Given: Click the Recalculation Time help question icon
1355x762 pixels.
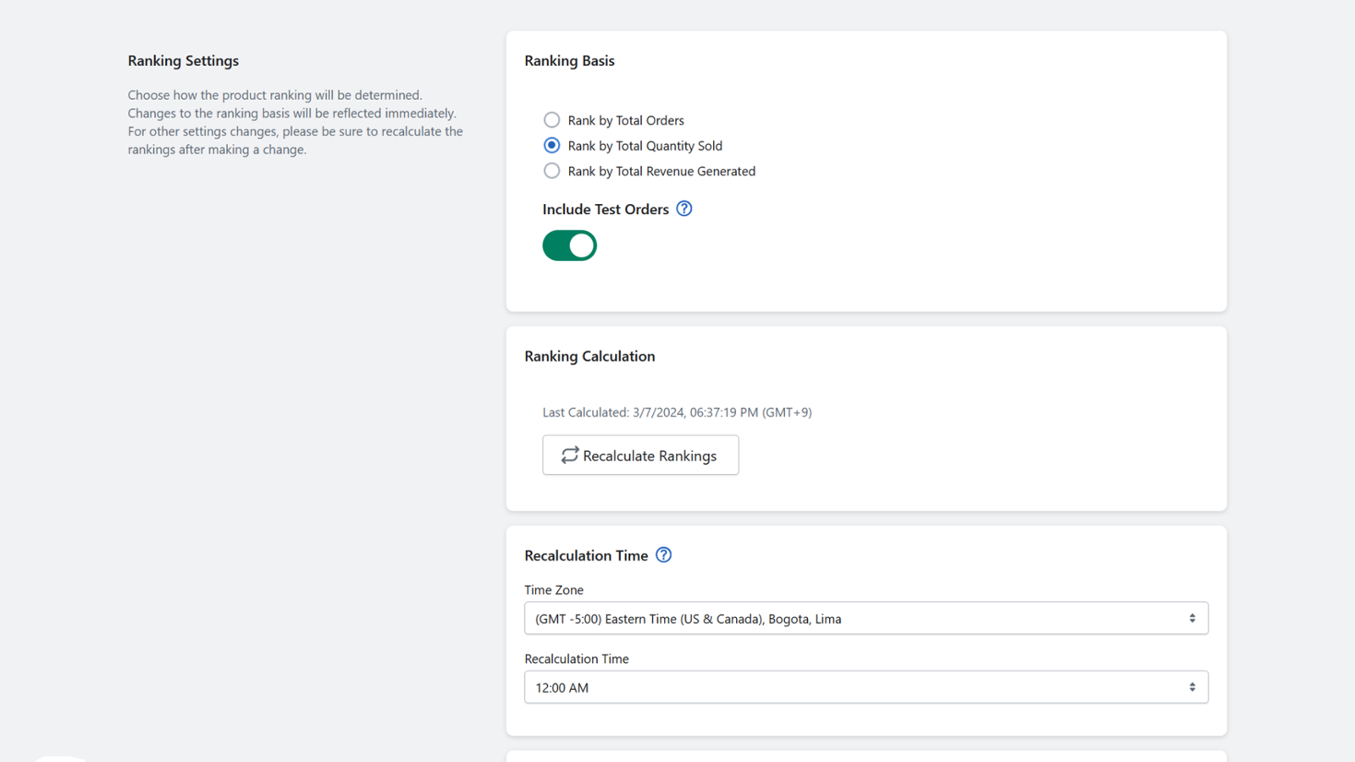Looking at the screenshot, I should (x=664, y=555).
